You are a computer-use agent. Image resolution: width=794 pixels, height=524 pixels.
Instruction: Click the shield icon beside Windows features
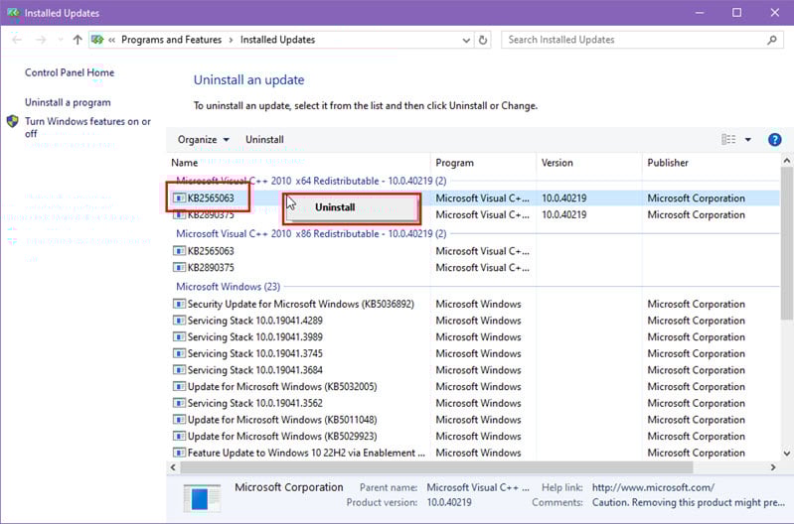[13, 121]
